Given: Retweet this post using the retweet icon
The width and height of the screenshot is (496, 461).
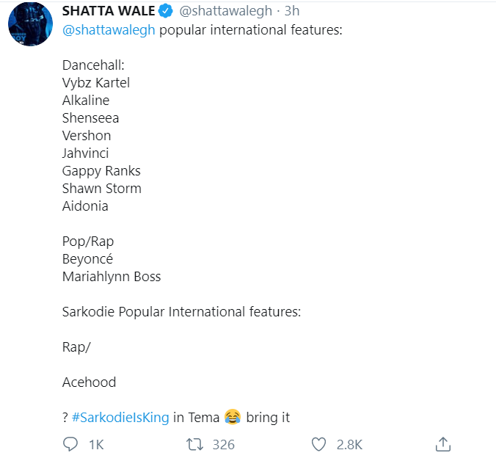Looking at the screenshot, I should coord(194,444).
